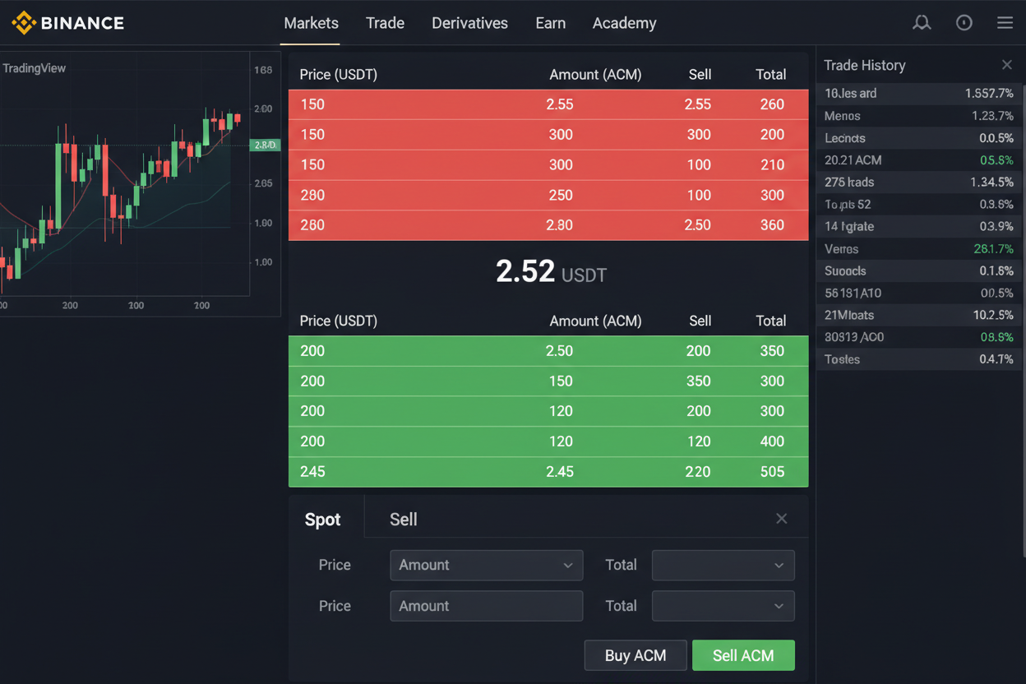This screenshot has height=684, width=1026.
Task: Click the green Sell ACM button
Action: [x=743, y=655]
